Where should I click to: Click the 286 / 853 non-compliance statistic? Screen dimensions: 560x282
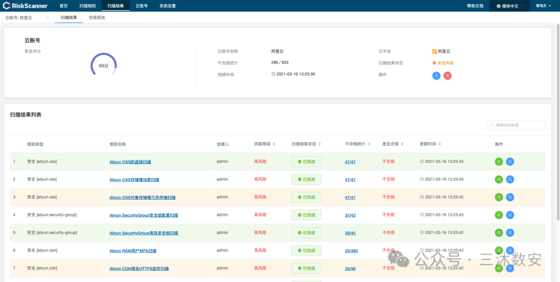[279, 63]
